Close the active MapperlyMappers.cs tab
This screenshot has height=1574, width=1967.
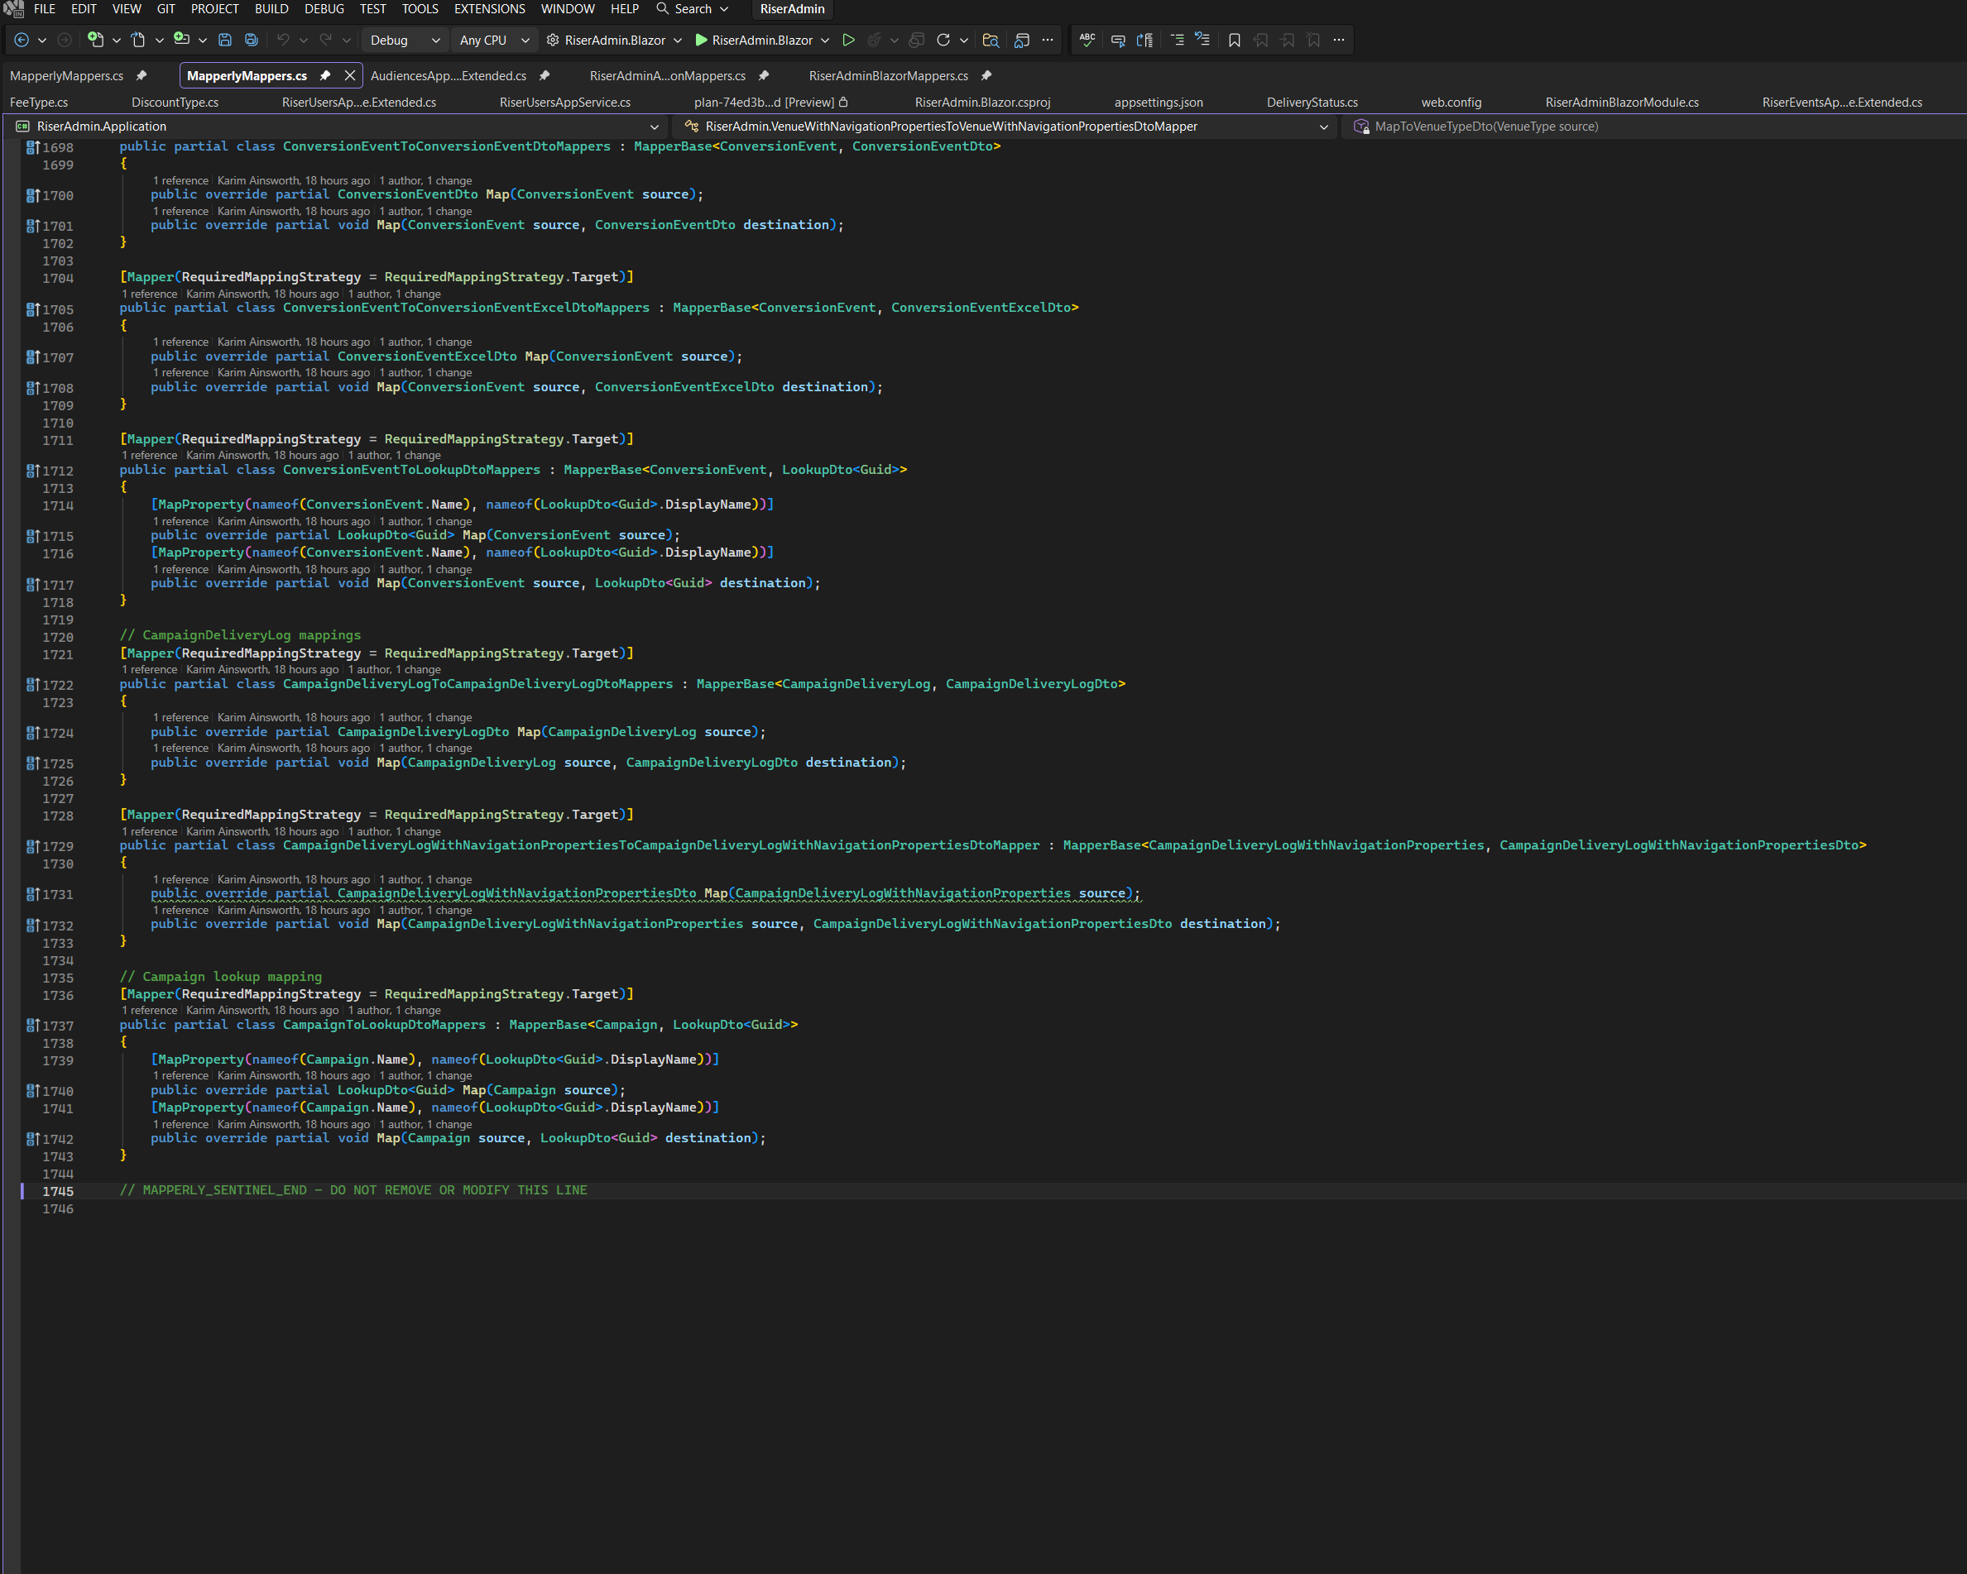(x=349, y=76)
